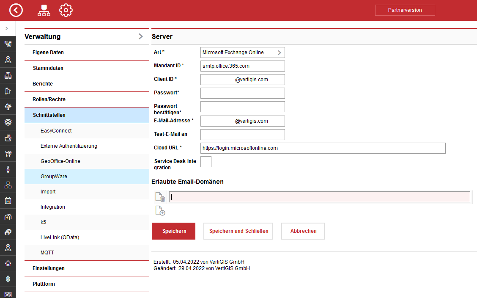
Task: Focus the Mandant ID input field
Action: [242, 66]
